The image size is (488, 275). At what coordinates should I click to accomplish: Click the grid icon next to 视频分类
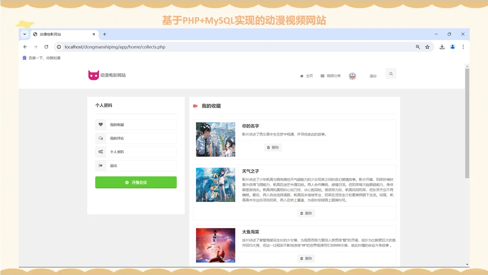coord(322,76)
